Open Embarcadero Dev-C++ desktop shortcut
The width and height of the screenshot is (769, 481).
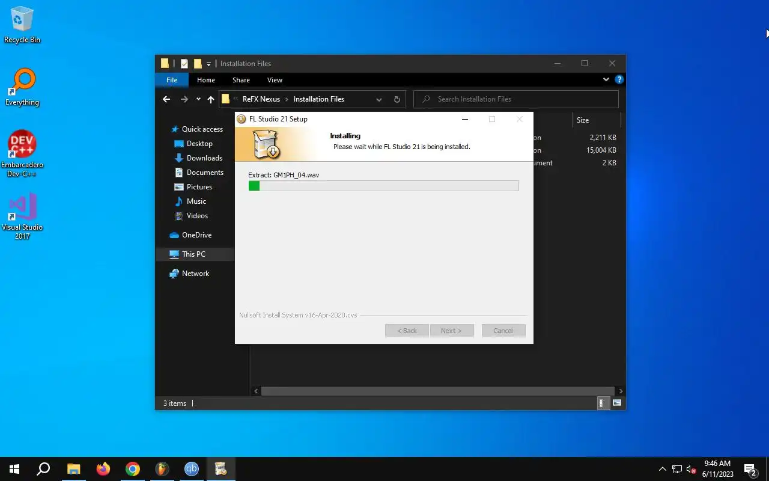(22, 153)
